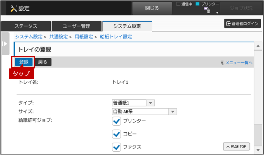The height and width of the screenshot is (155, 264).
Task: Click the menu list return icon
Action: pos(222,63)
